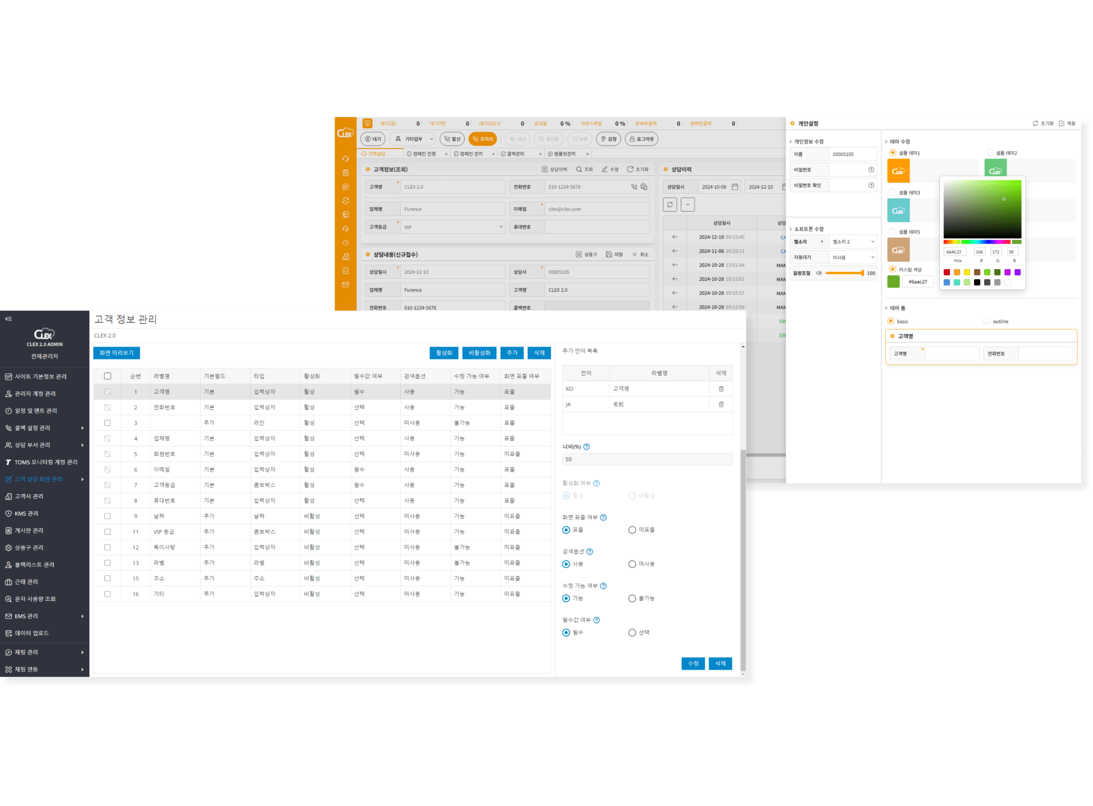Image resolution: width=1093 pixels, height=806 pixels.
Task: Switch to the 캠페인 진행 tab
Action: pyautogui.click(x=424, y=154)
